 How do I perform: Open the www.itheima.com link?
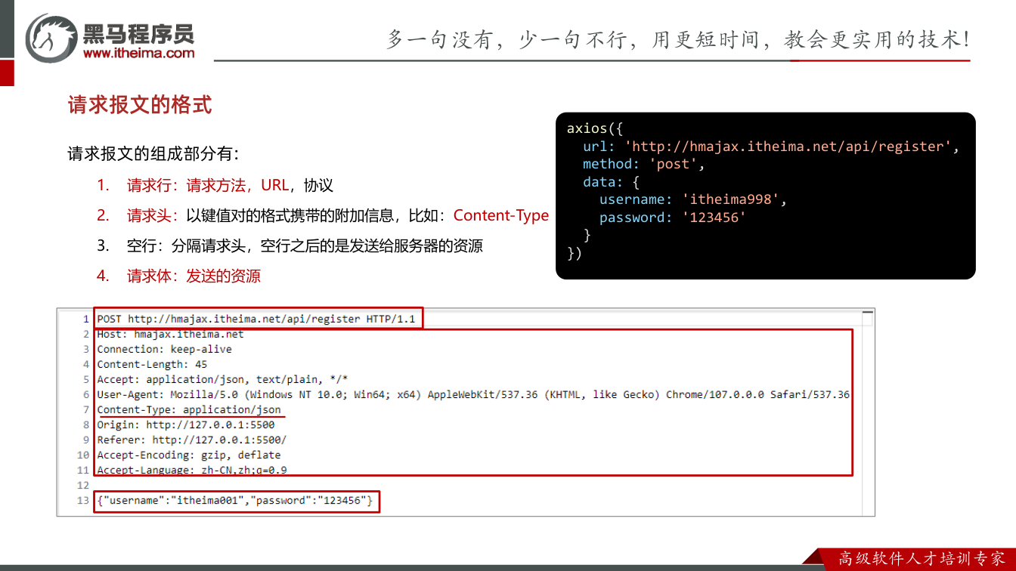pyautogui.click(x=138, y=53)
